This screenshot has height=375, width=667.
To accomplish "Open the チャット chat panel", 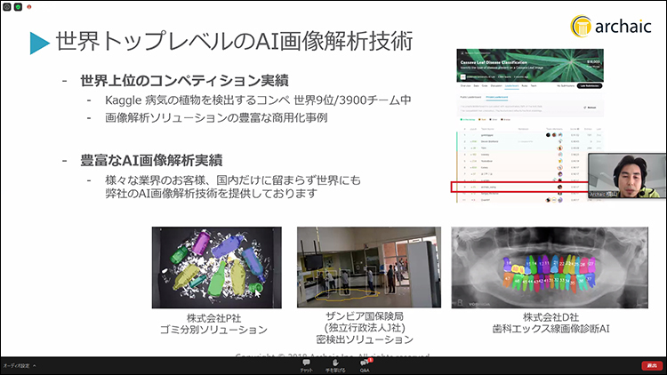I will [x=306, y=365].
